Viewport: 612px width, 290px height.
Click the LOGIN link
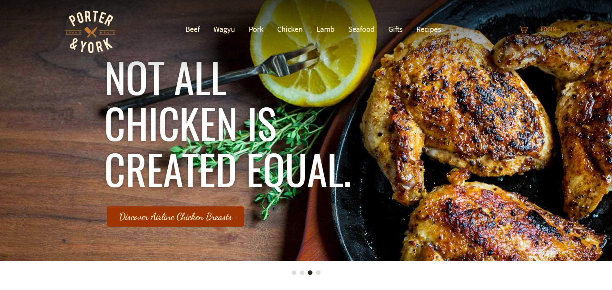tap(548, 29)
